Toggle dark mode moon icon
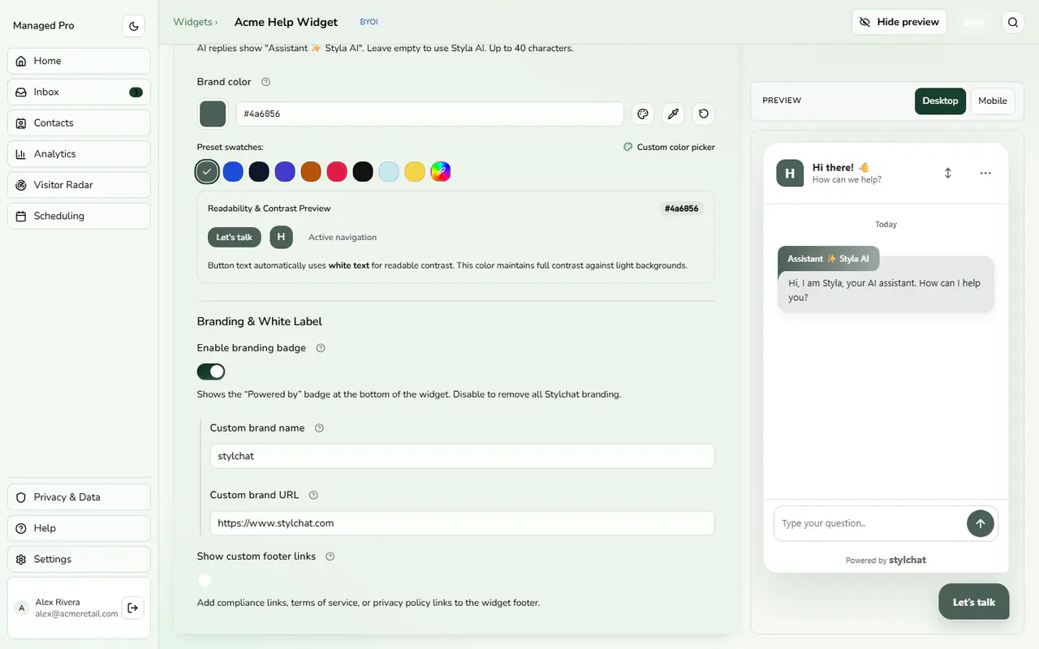 tap(134, 26)
